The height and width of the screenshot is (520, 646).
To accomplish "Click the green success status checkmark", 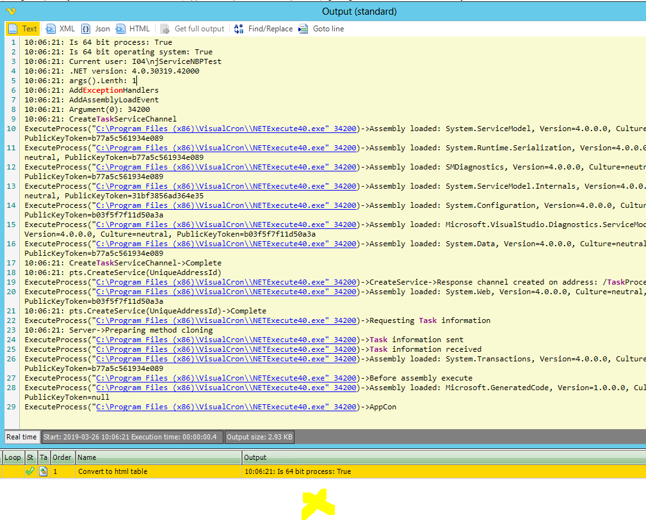I will pos(29,471).
